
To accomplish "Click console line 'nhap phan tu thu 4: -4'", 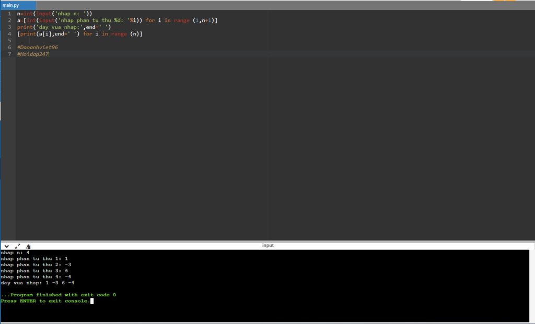I will (x=36, y=277).
